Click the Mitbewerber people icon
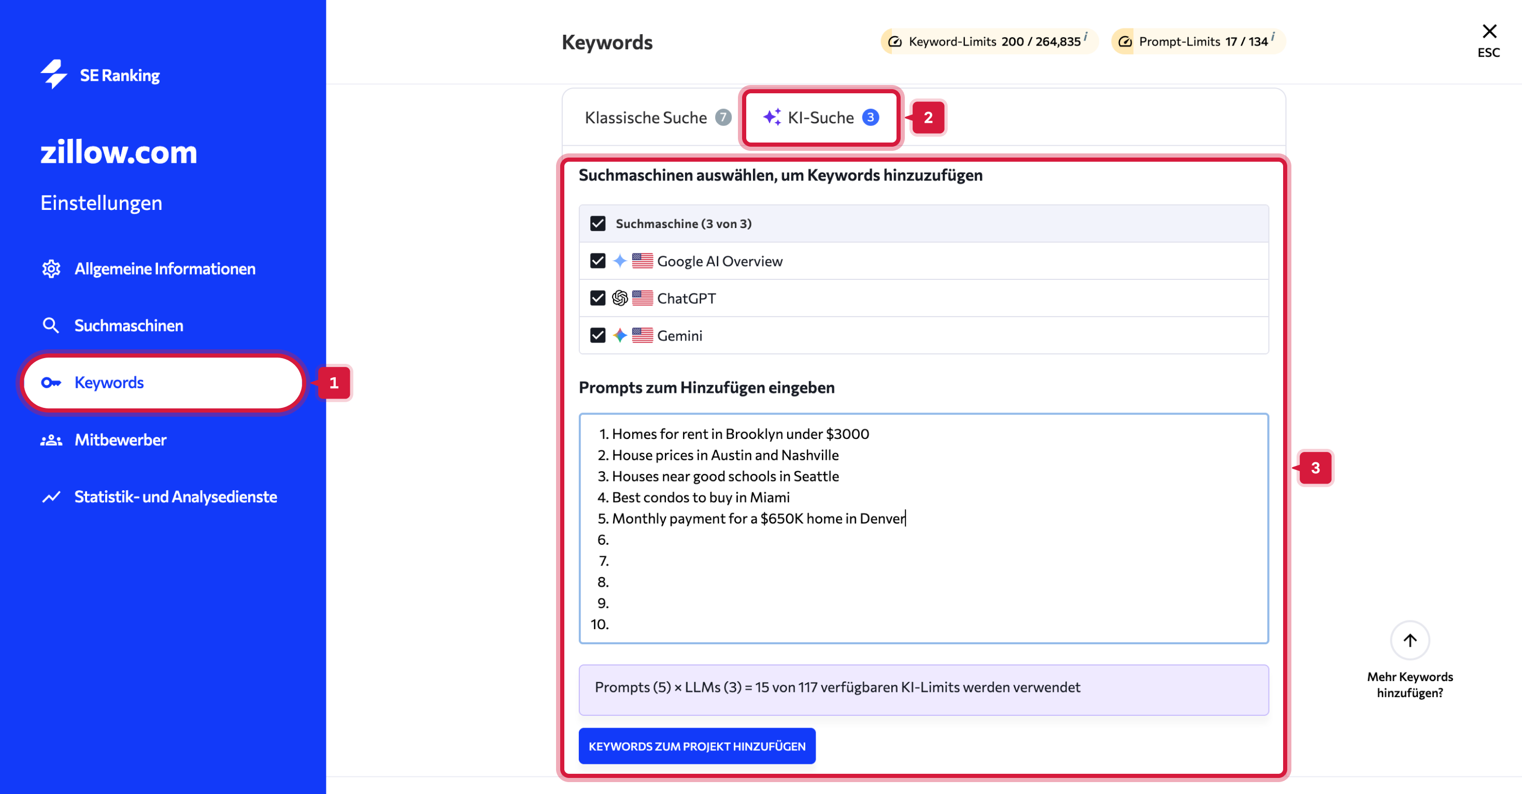The height and width of the screenshot is (794, 1522). [51, 440]
